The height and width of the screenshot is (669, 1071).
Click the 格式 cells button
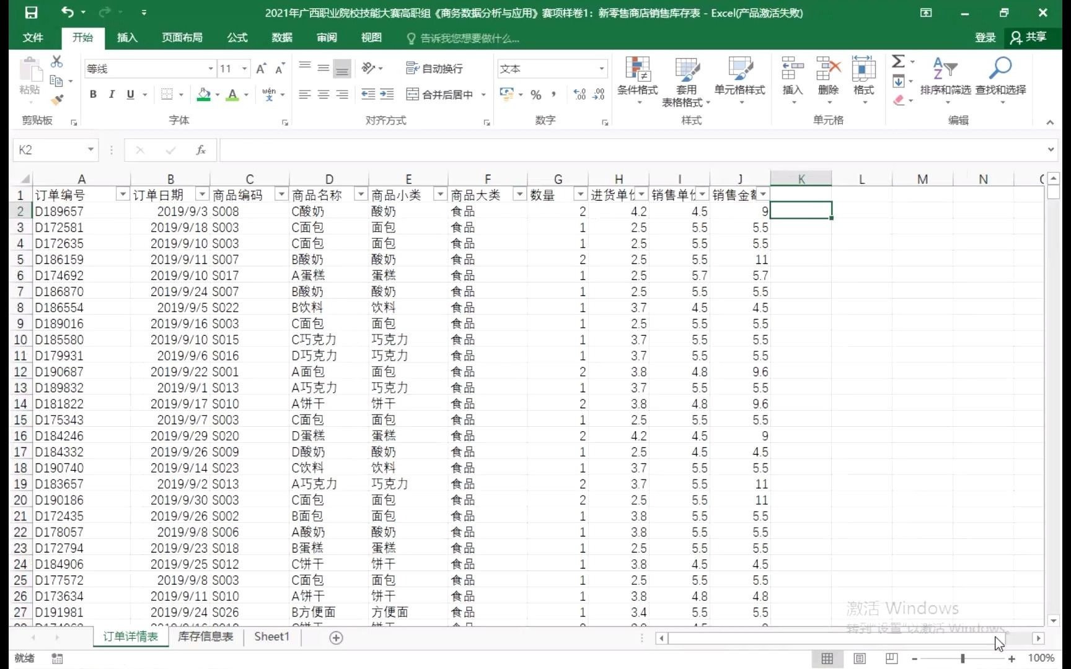[x=863, y=79]
